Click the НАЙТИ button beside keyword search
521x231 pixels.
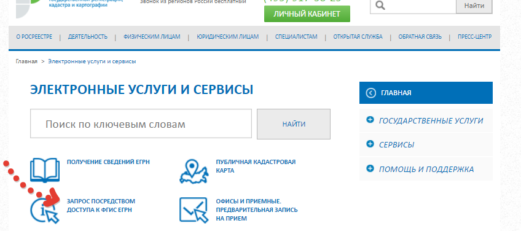[x=294, y=124]
